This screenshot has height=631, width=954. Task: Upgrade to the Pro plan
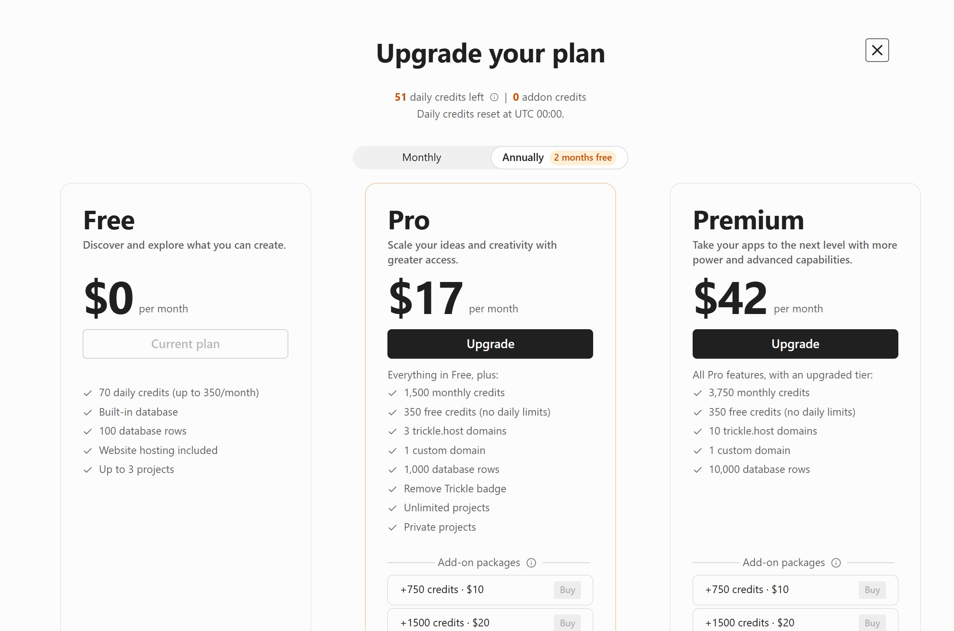pos(490,344)
